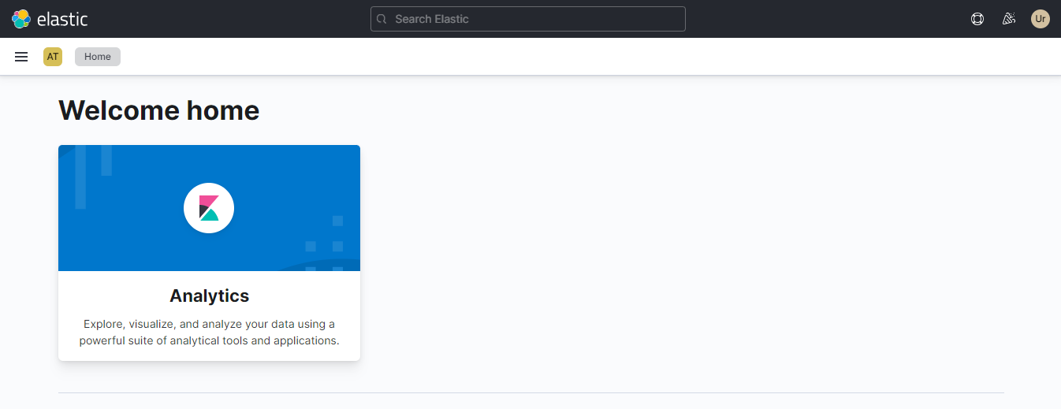1061x409 pixels.
Task: Open the Help menu lifebuoy icon
Action: (x=977, y=19)
